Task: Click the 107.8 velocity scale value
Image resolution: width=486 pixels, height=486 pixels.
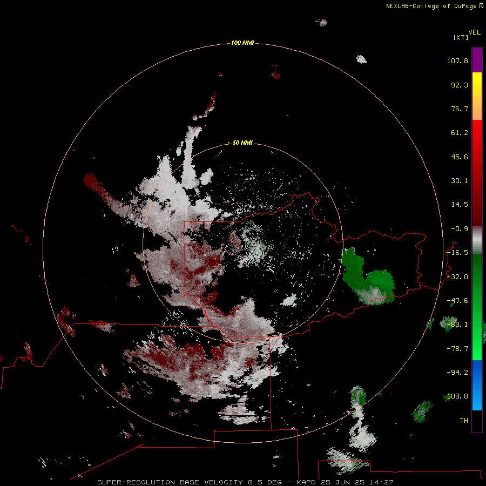Action: coord(457,60)
